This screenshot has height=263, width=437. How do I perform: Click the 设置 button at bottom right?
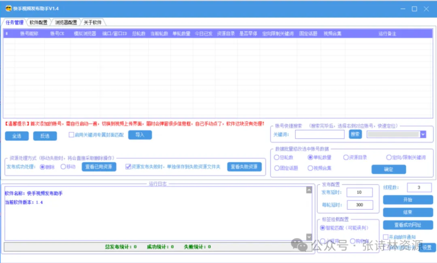pyautogui.click(x=427, y=247)
